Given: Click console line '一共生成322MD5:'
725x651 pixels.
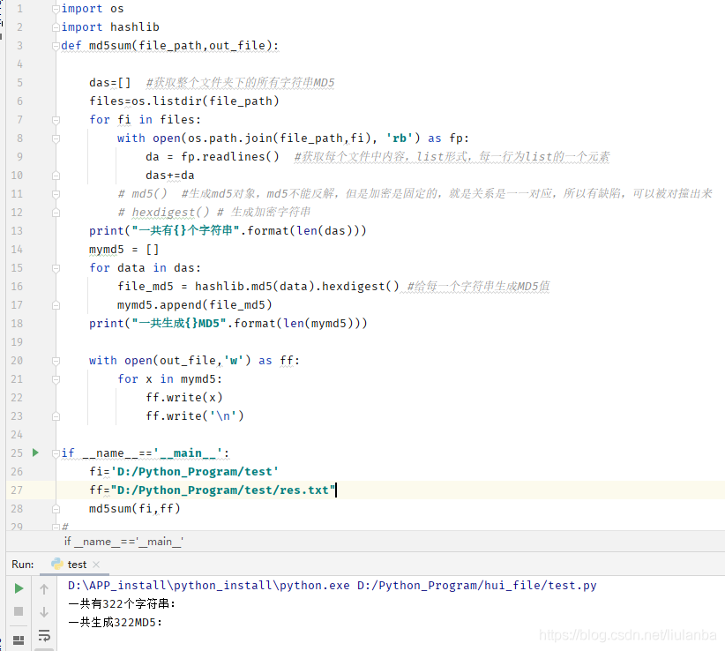Looking at the screenshot, I should tap(116, 623).
